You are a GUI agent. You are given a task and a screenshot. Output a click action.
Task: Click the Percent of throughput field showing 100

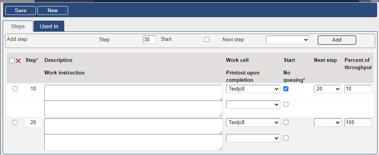(358, 123)
